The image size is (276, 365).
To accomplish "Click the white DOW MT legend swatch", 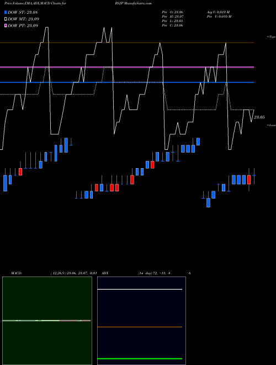I will click(6, 19).
